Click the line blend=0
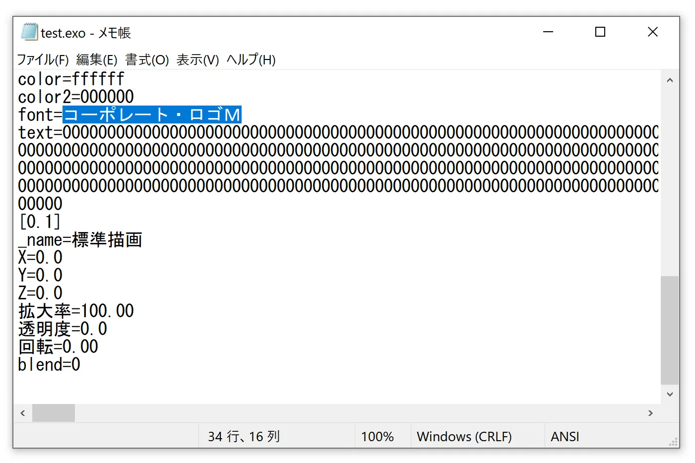The image size is (695, 463). tap(49, 364)
